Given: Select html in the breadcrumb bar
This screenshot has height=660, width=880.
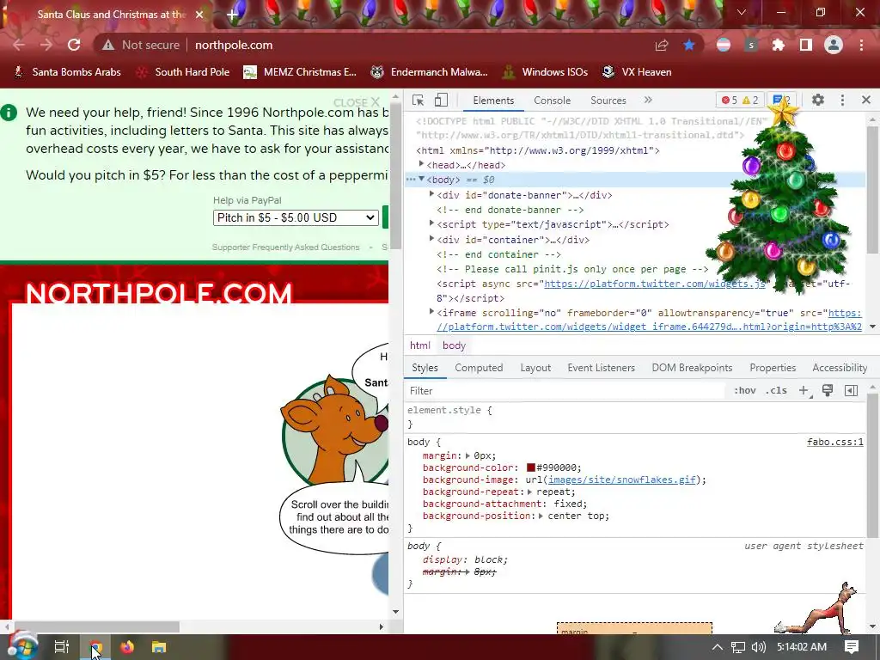Looking at the screenshot, I should [419, 345].
